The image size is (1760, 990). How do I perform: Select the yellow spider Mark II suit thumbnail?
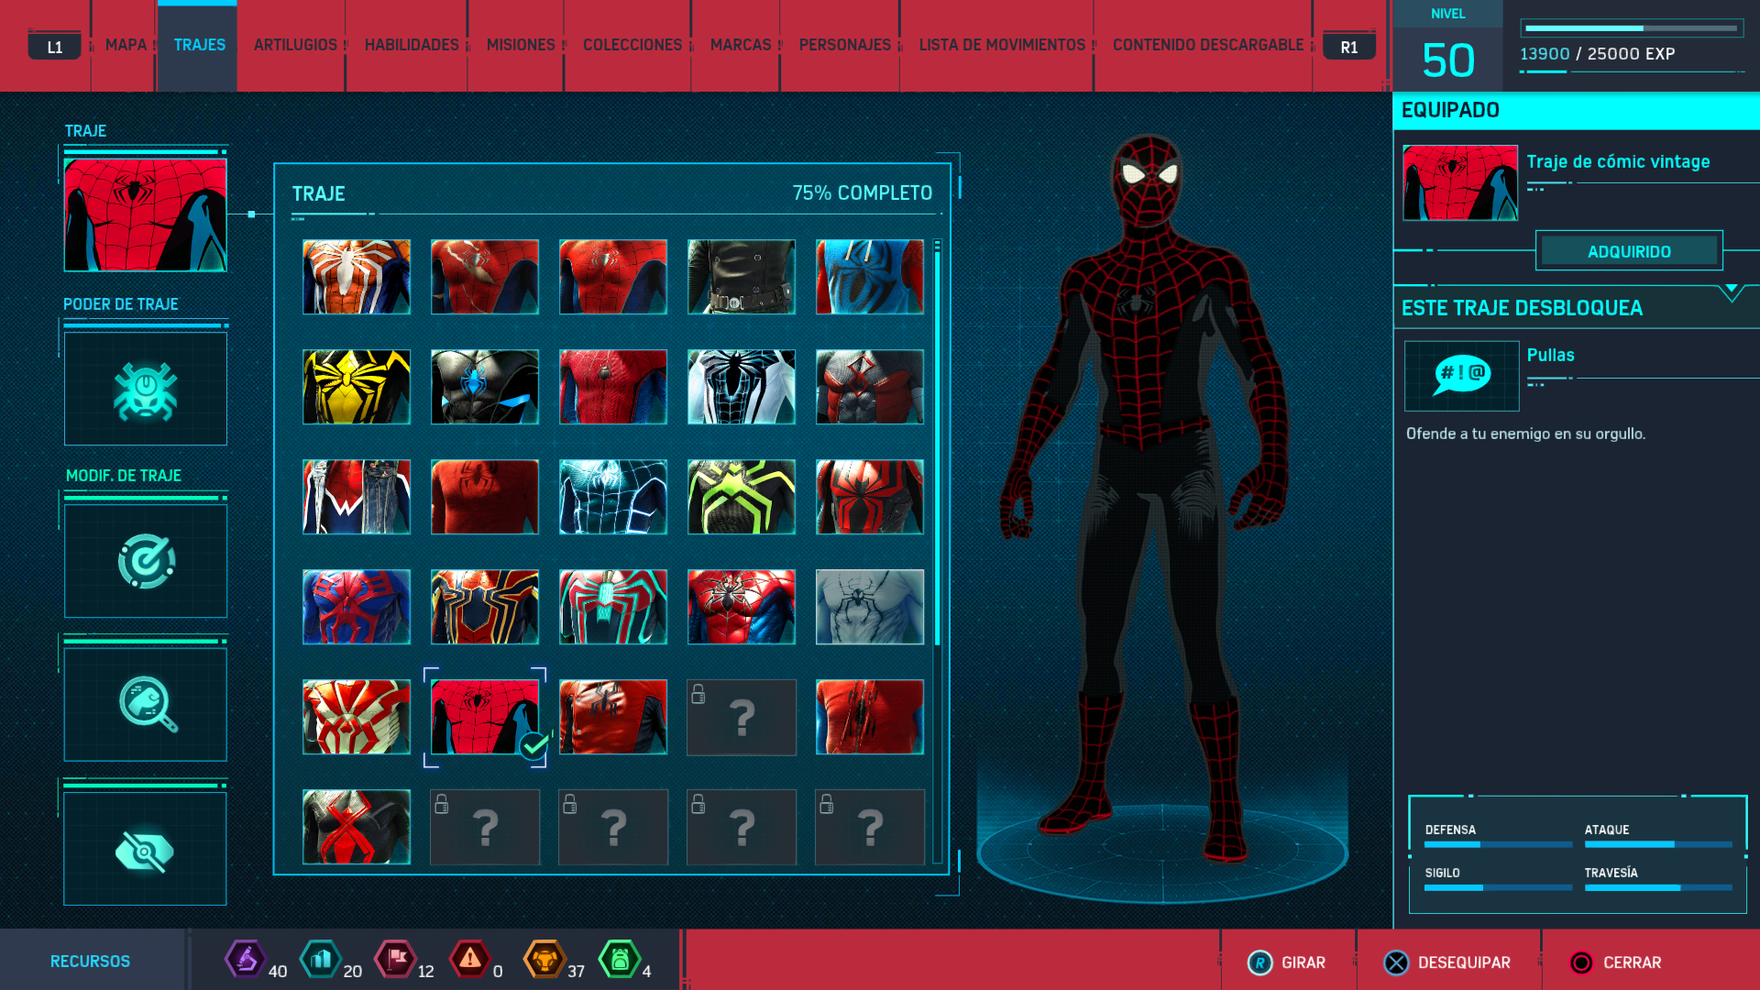tap(357, 387)
